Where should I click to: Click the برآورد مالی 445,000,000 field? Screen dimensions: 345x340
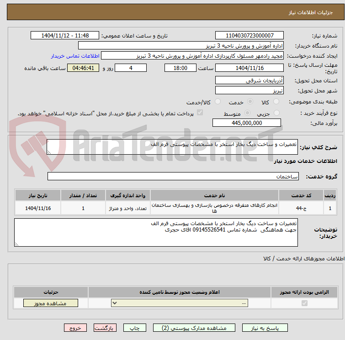[247, 123]
